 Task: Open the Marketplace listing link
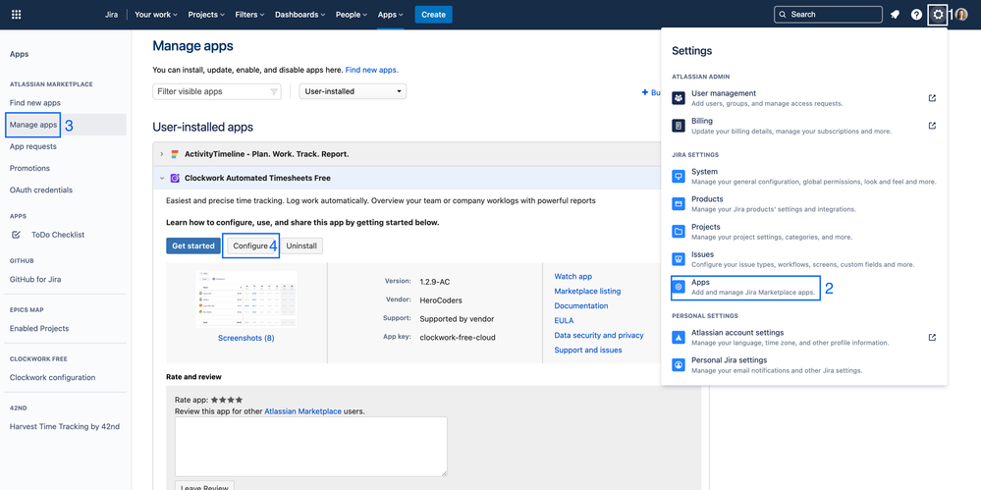pos(587,291)
